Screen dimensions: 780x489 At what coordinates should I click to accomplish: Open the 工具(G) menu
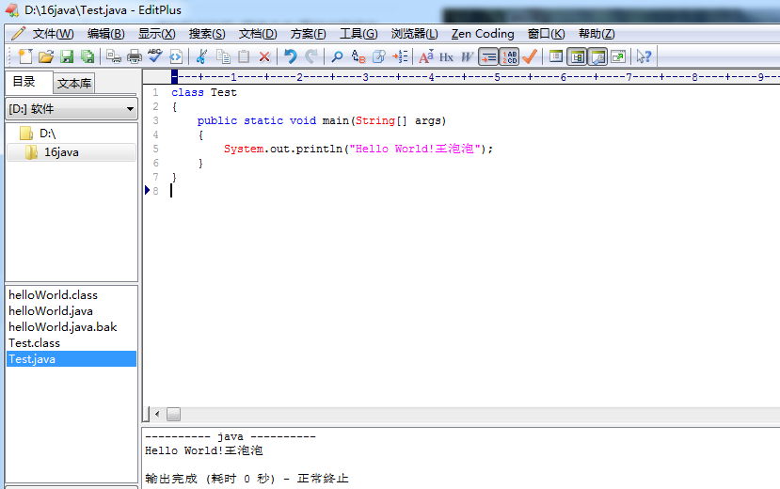coord(358,34)
